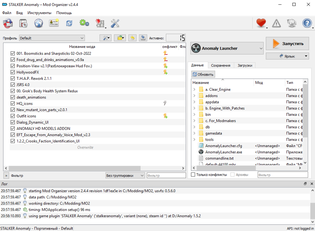Open Mod Organizer settings gears icon
The image size is (315, 231).
click(x=84, y=23)
